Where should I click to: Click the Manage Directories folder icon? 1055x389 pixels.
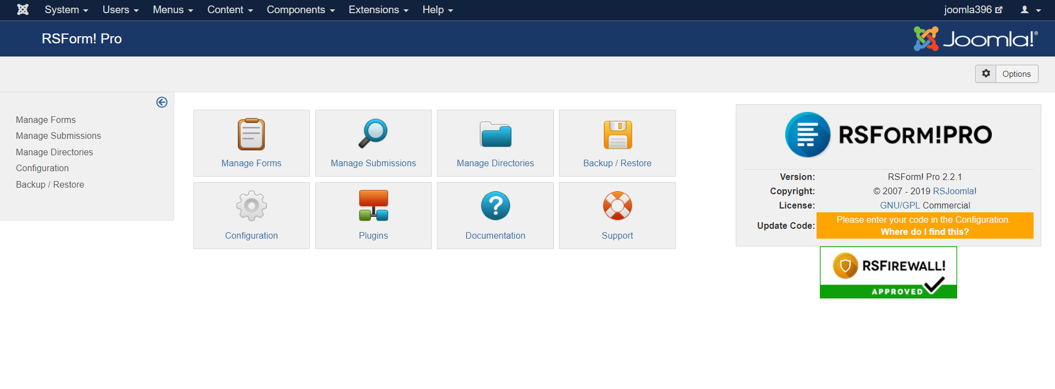click(x=495, y=134)
